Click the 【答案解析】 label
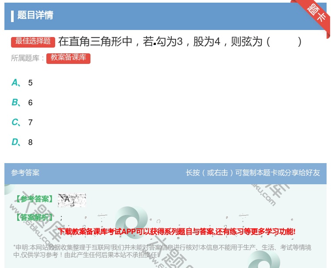The width and height of the screenshot is (331, 268). 34,217
